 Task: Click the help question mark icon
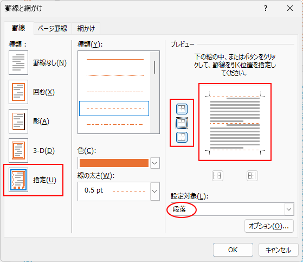click(266, 8)
